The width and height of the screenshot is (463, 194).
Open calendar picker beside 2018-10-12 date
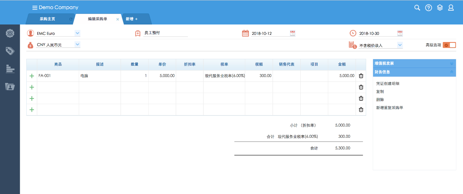pos(292,33)
